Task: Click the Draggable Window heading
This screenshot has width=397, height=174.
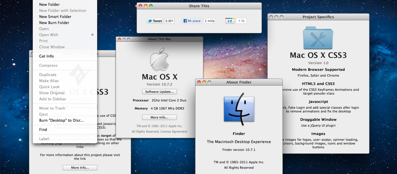Action: pos(318,119)
